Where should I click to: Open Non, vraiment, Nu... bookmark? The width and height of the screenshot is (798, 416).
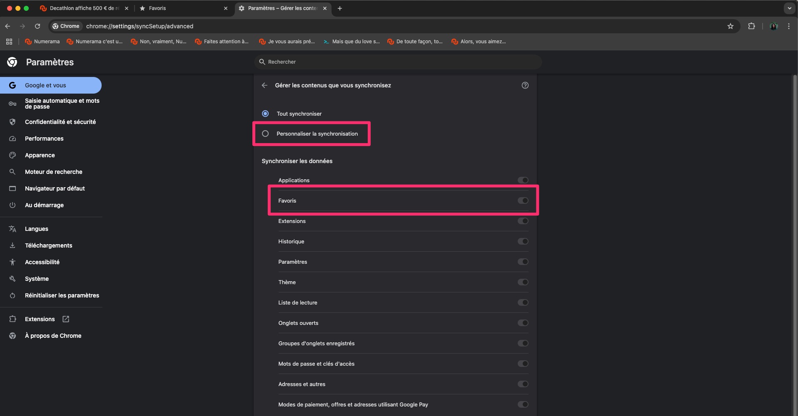159,42
